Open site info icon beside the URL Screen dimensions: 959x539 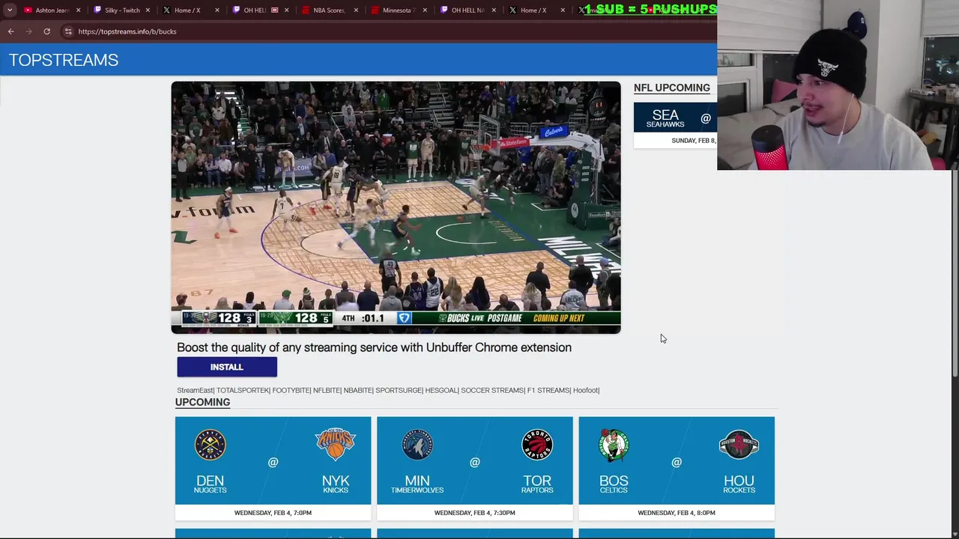[68, 31]
